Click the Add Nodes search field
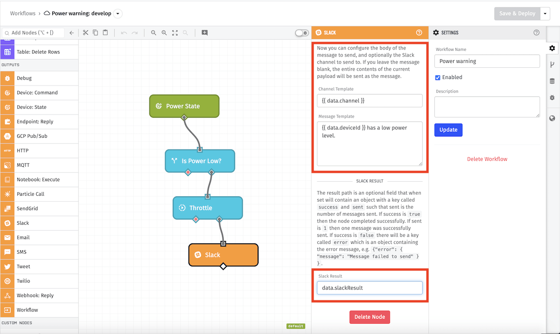Image resolution: width=560 pixels, height=334 pixels. [33, 33]
